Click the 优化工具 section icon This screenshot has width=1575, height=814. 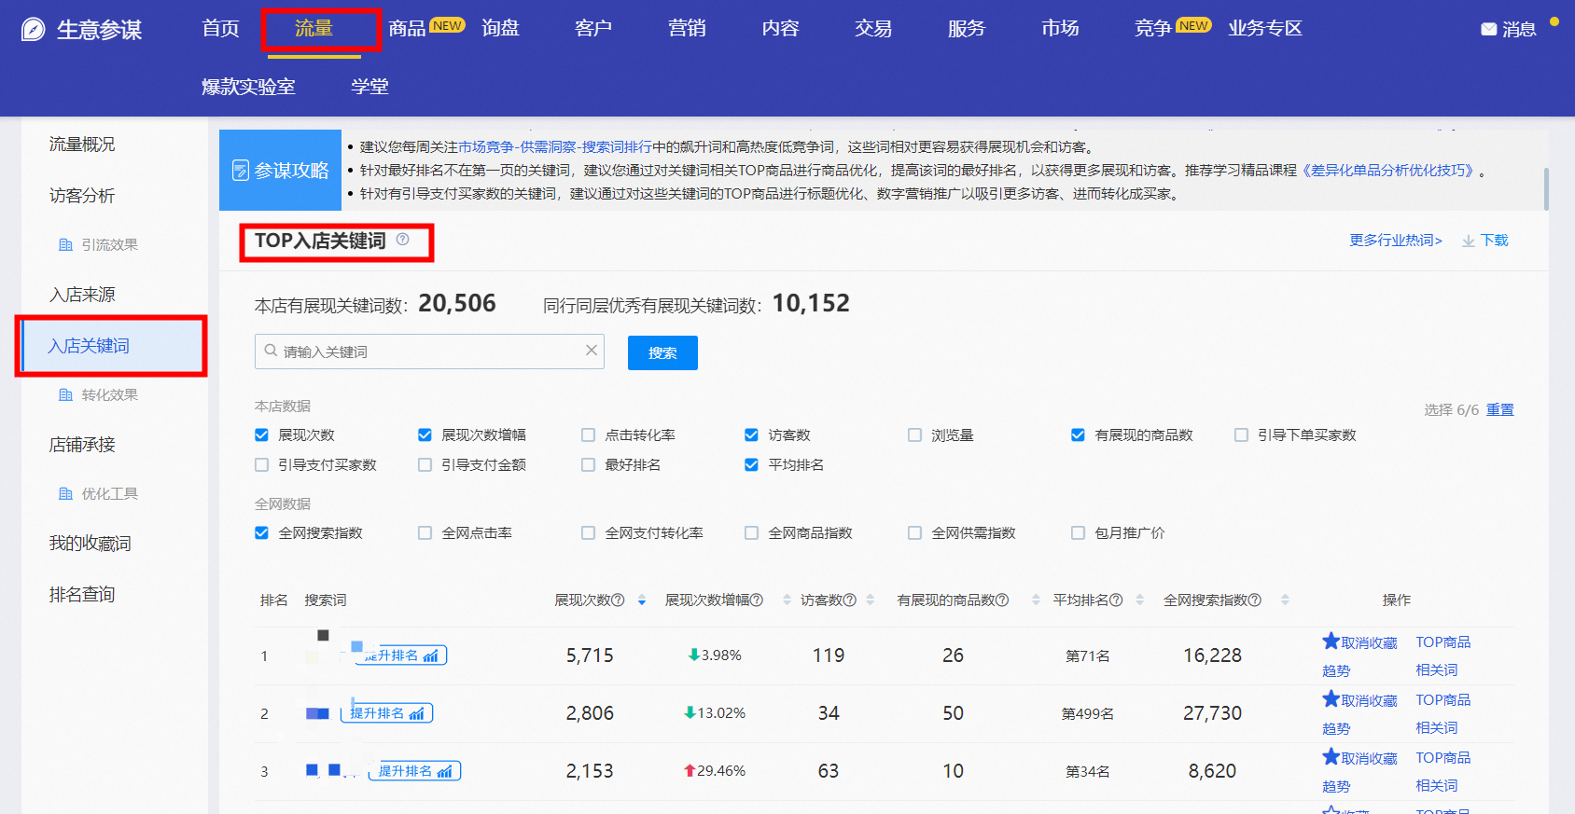[x=65, y=493]
